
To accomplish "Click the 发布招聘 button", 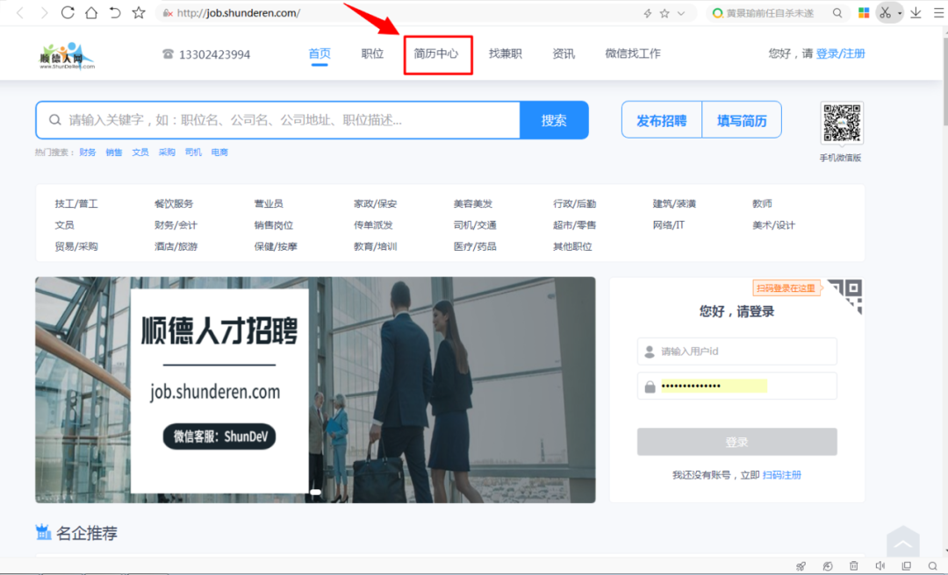I will click(x=662, y=120).
